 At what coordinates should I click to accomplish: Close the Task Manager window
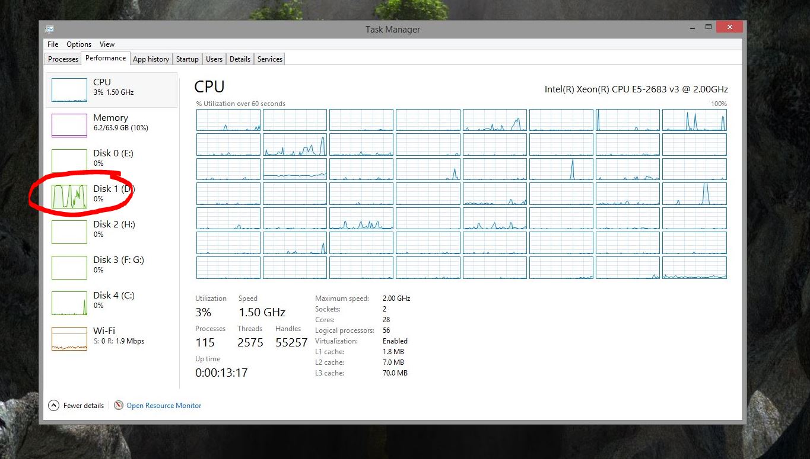729,27
